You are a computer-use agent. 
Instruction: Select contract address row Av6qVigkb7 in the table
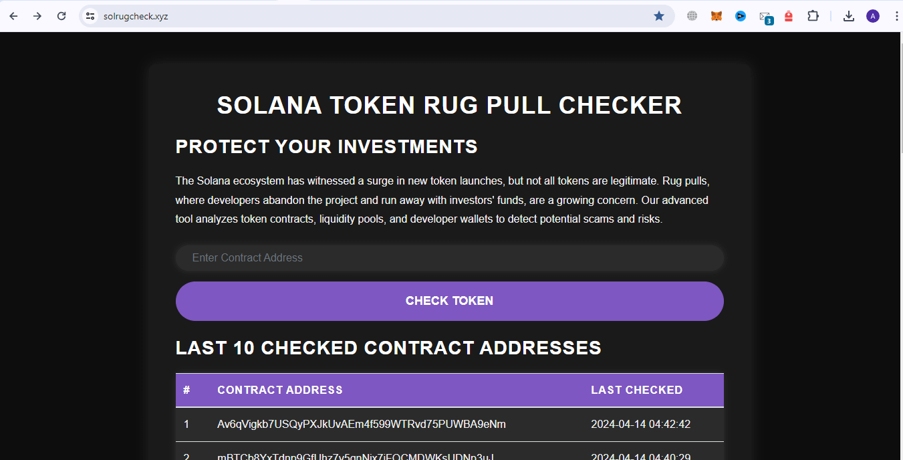tap(361, 424)
